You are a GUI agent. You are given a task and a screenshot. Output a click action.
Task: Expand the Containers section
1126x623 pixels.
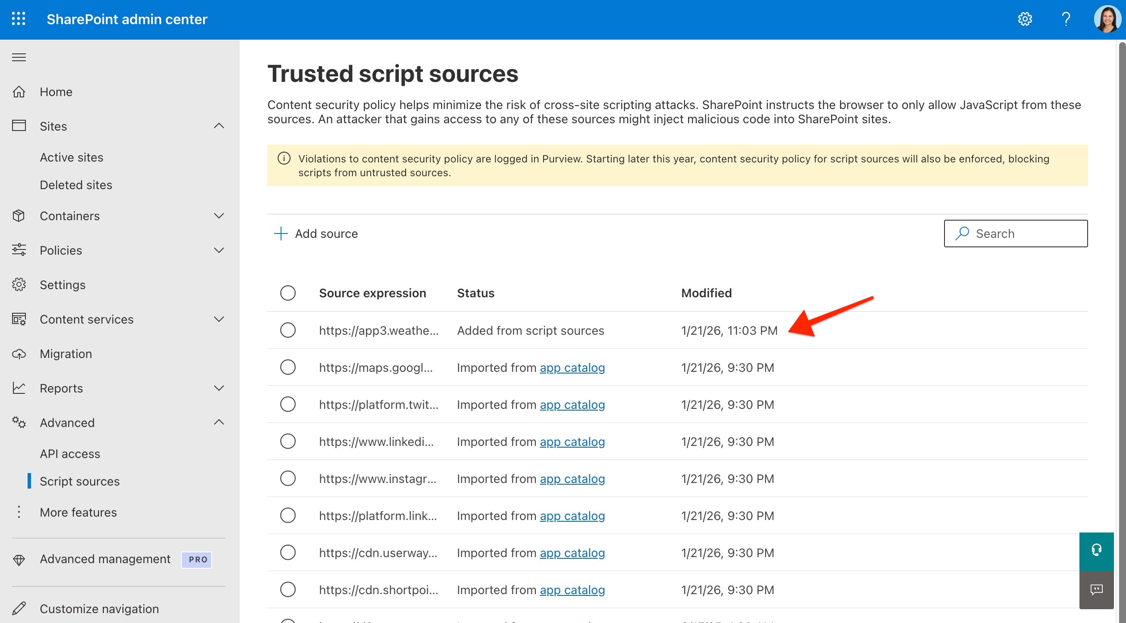click(x=219, y=215)
